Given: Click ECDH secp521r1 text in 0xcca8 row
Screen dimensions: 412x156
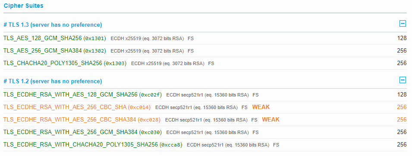Looking at the screenshot, I should coord(205,145).
